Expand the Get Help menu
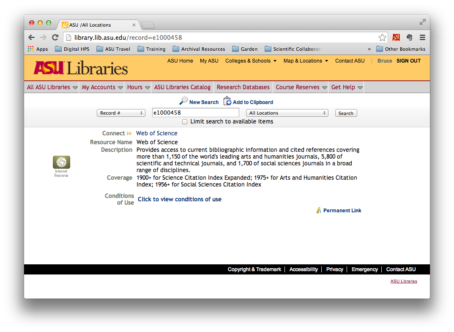 click(347, 87)
